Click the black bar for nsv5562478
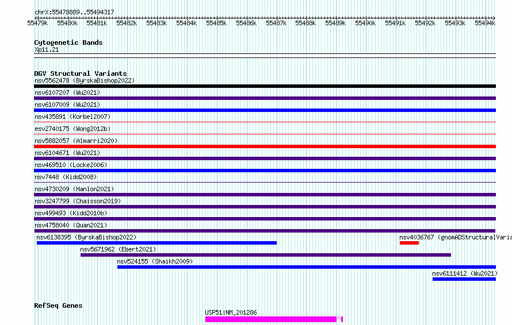The image size is (512, 325). click(265, 86)
